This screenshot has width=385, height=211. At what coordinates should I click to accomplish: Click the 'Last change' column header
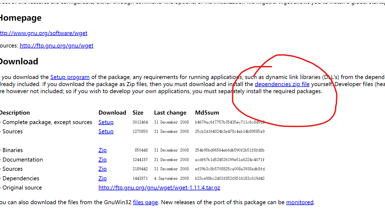tap(170, 113)
